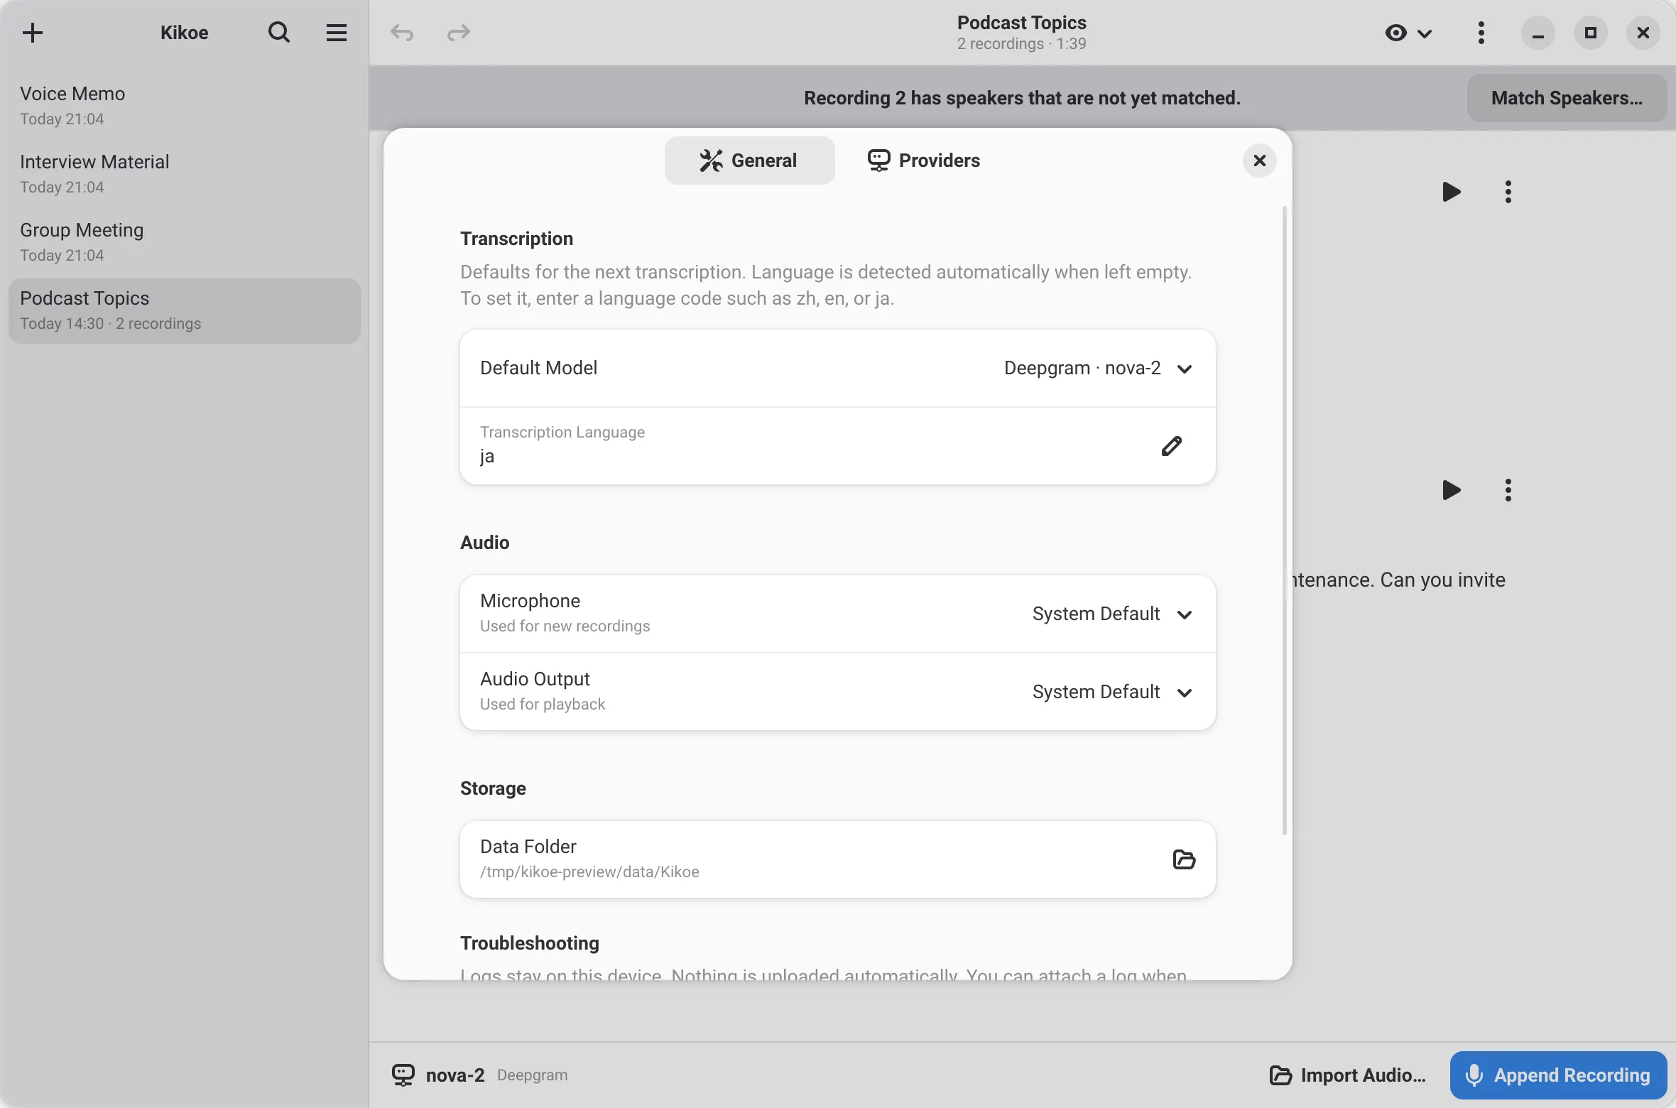
Task: Play the second recording
Action: (x=1451, y=490)
